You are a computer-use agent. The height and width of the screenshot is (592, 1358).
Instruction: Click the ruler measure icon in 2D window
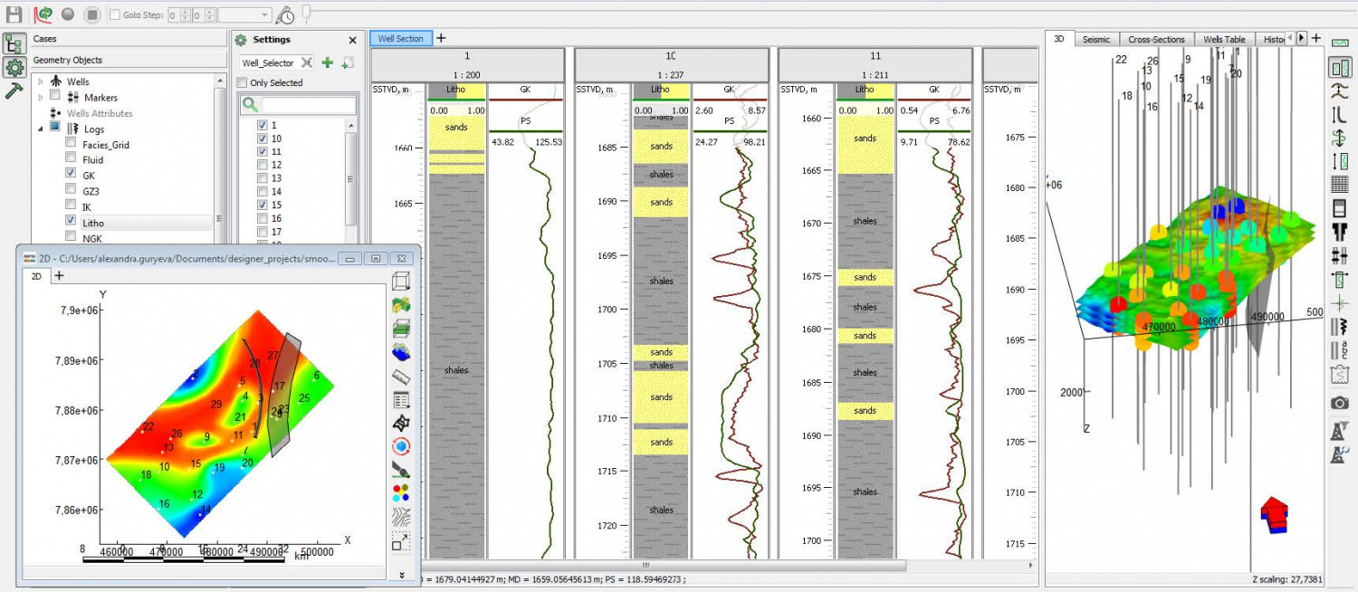point(401,376)
